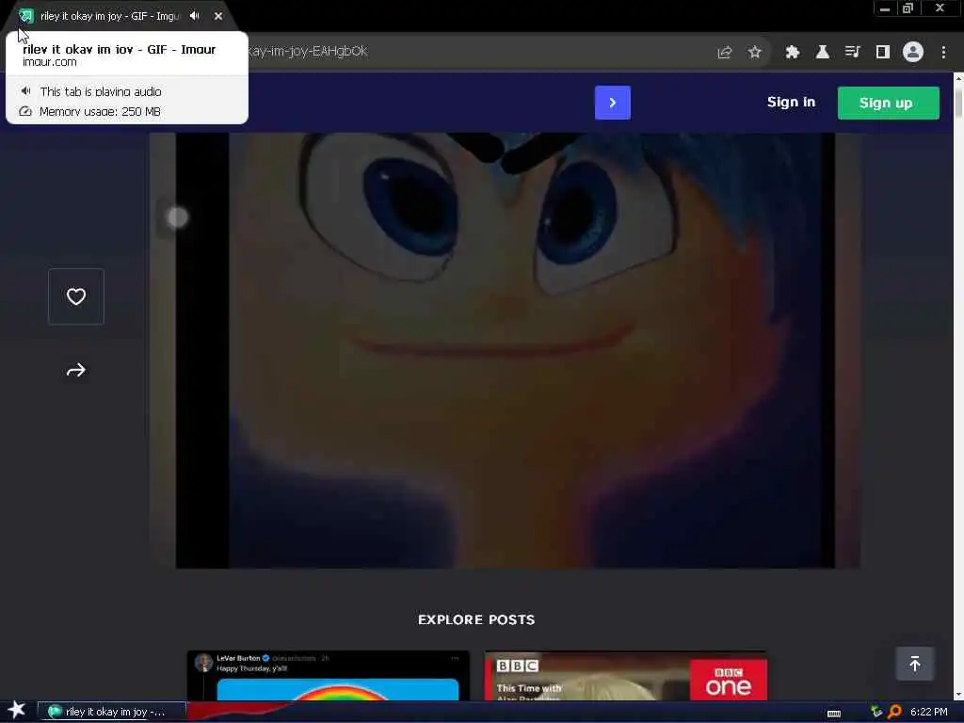Click the green tray icon beside the search icon

(876, 712)
